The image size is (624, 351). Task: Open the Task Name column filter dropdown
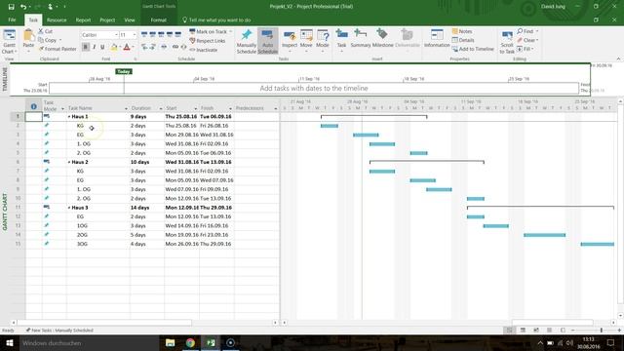(x=126, y=108)
